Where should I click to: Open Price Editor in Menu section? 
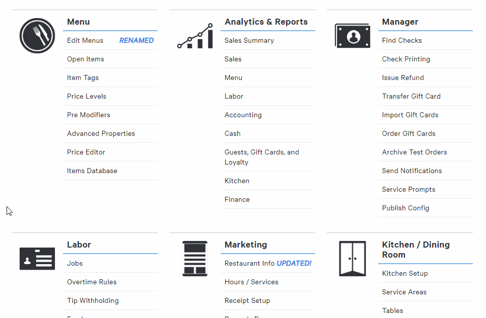[x=86, y=152]
